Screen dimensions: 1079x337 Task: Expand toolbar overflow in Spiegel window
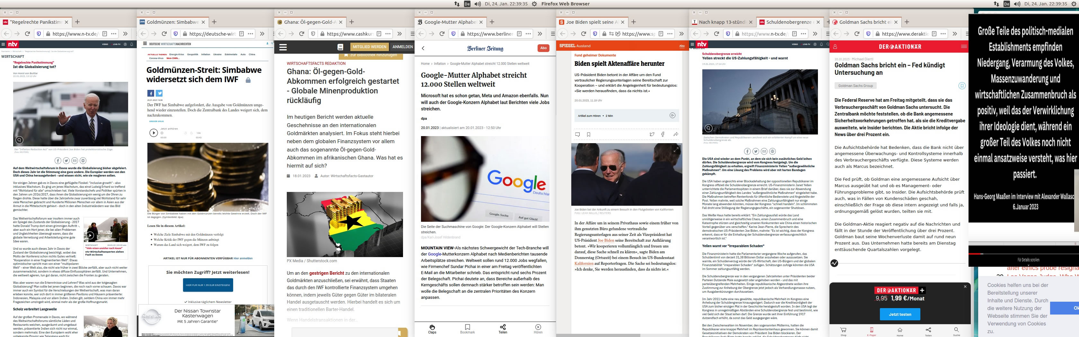click(x=681, y=34)
